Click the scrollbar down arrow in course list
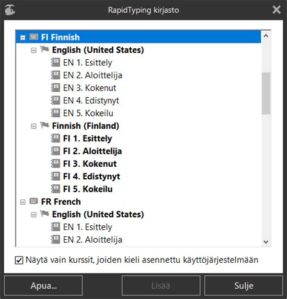This screenshot has height=299, width=287. 266,242
